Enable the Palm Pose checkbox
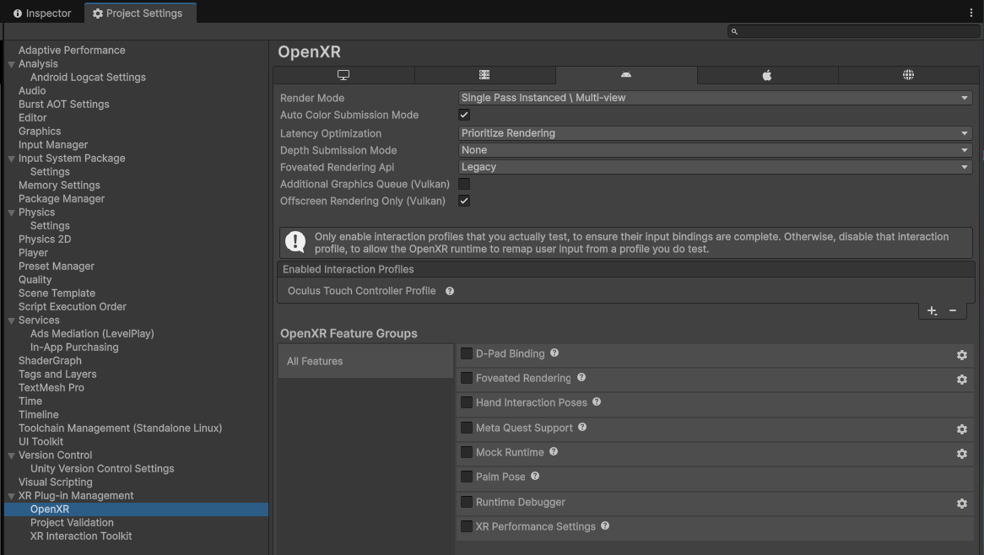 [x=467, y=477]
